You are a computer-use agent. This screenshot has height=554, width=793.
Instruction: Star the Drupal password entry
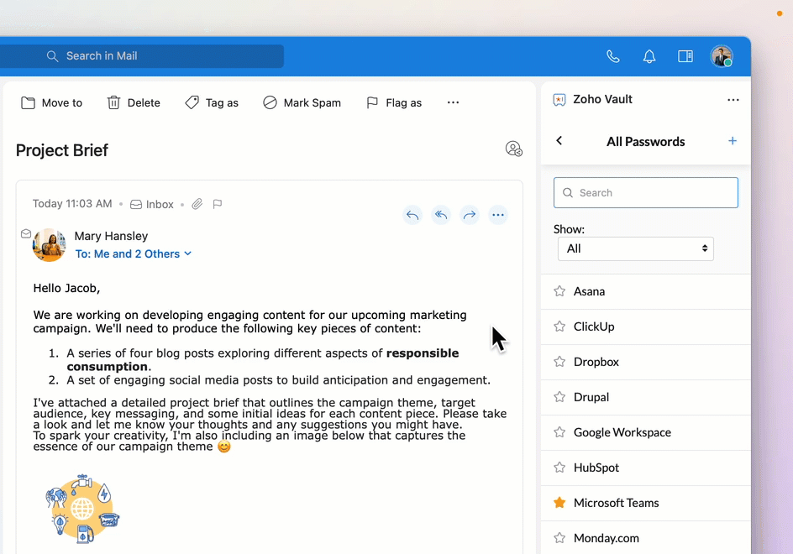point(559,397)
